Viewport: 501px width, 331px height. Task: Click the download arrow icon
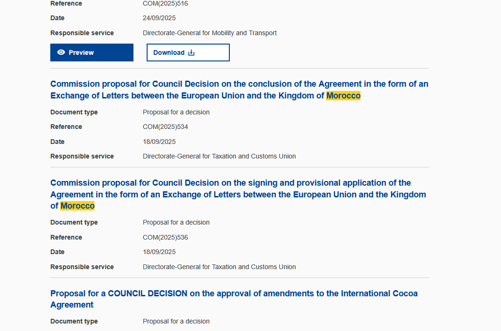point(191,53)
